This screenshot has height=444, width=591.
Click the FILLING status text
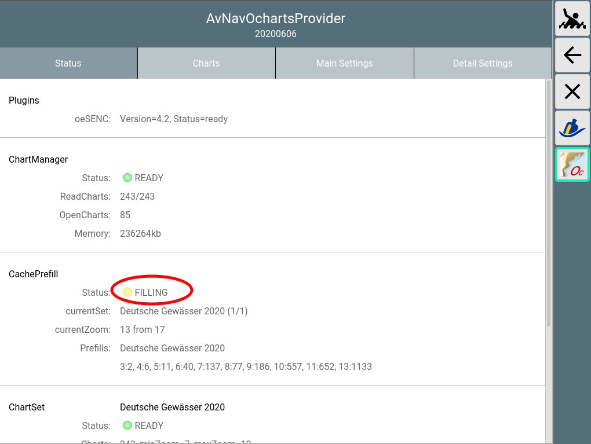(151, 292)
